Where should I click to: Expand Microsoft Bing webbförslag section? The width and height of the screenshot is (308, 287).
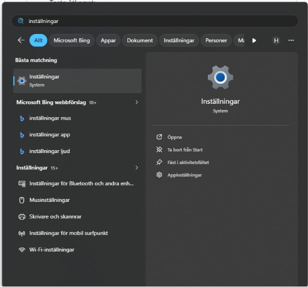[137, 102]
